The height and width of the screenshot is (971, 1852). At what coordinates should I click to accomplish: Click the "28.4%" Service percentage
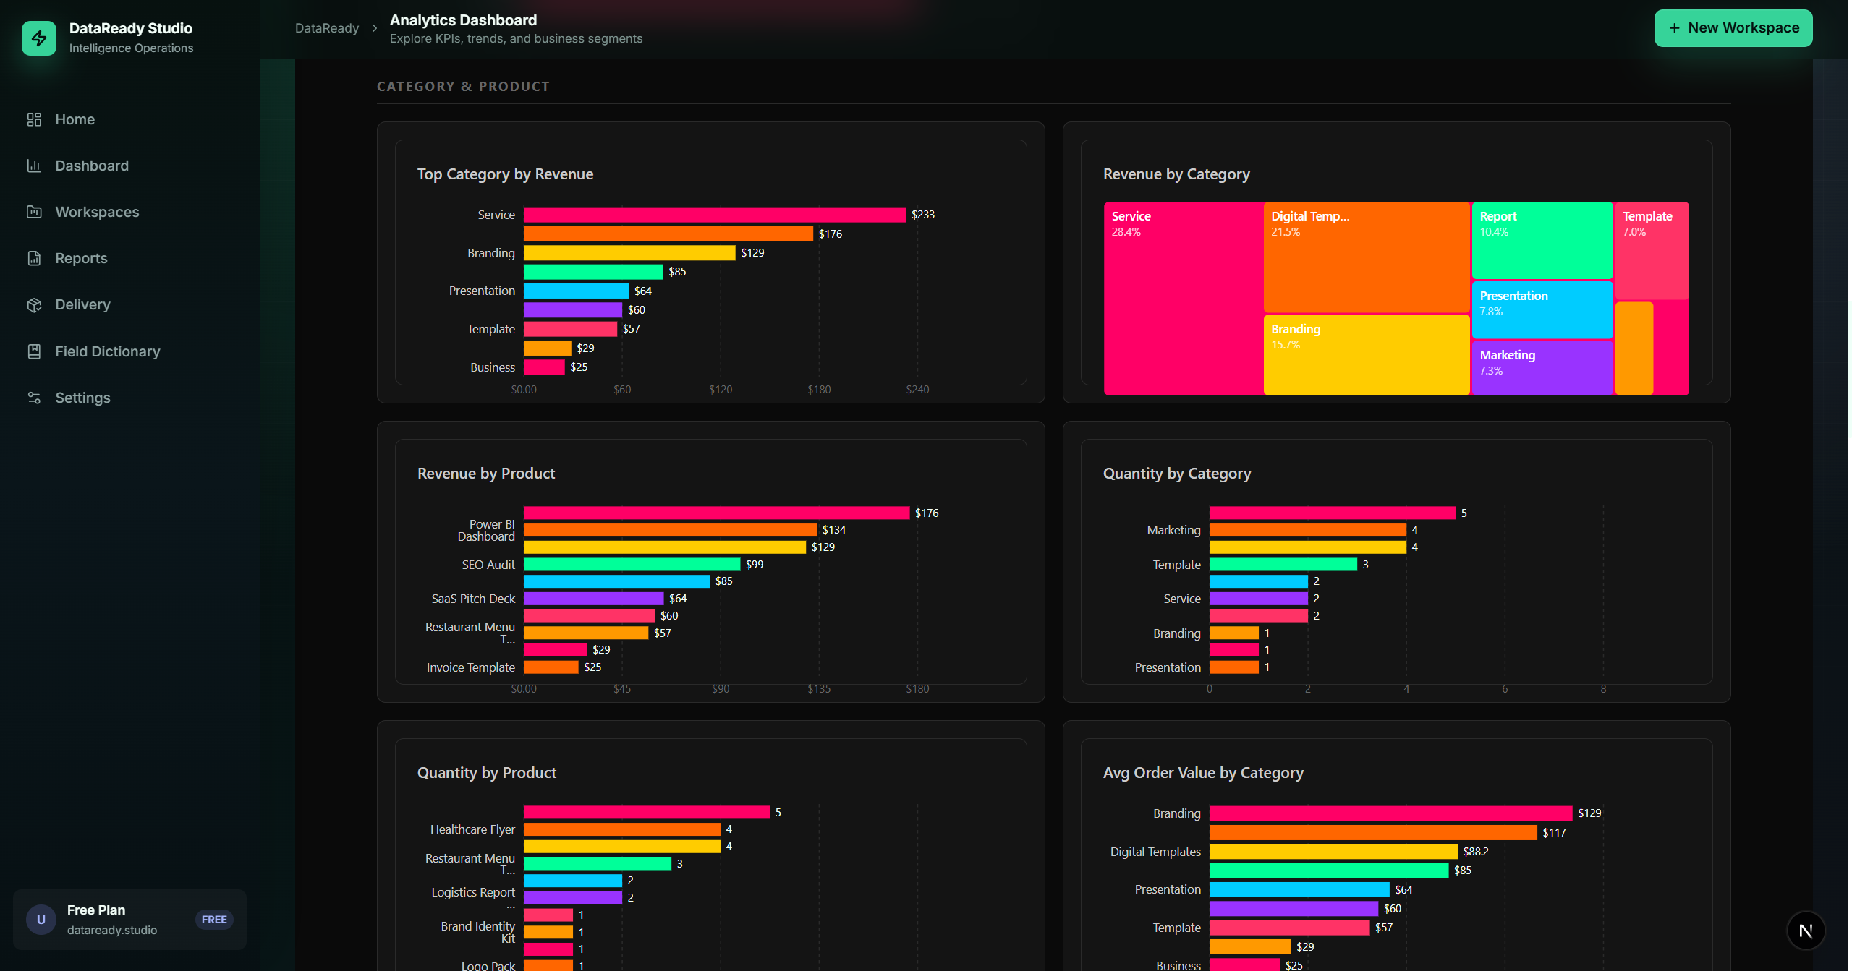coord(1126,232)
